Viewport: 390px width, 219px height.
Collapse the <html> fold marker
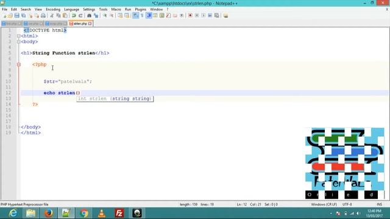pos(19,36)
